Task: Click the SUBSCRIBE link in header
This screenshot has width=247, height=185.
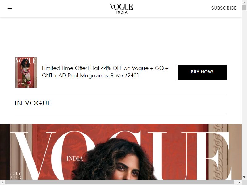Action: pos(224,8)
